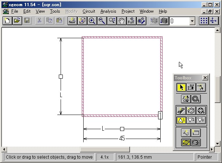Open the Tools menu

tap(55, 11)
